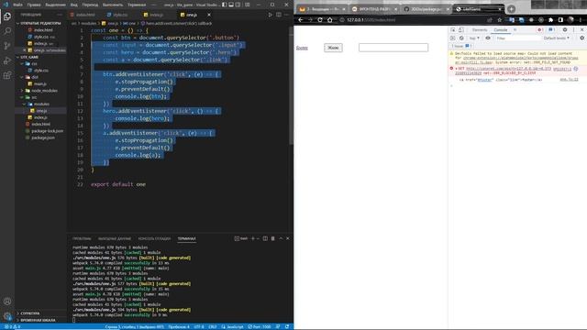
Task: Open the Problems panel tab
Action: (x=82, y=238)
